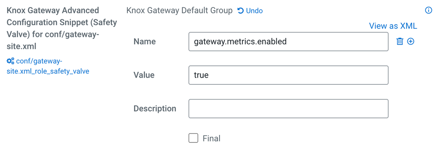This screenshot has width=440, height=164.
Task: Open conf/gateway-site.xml_role_safety_valve link
Action: [48, 66]
